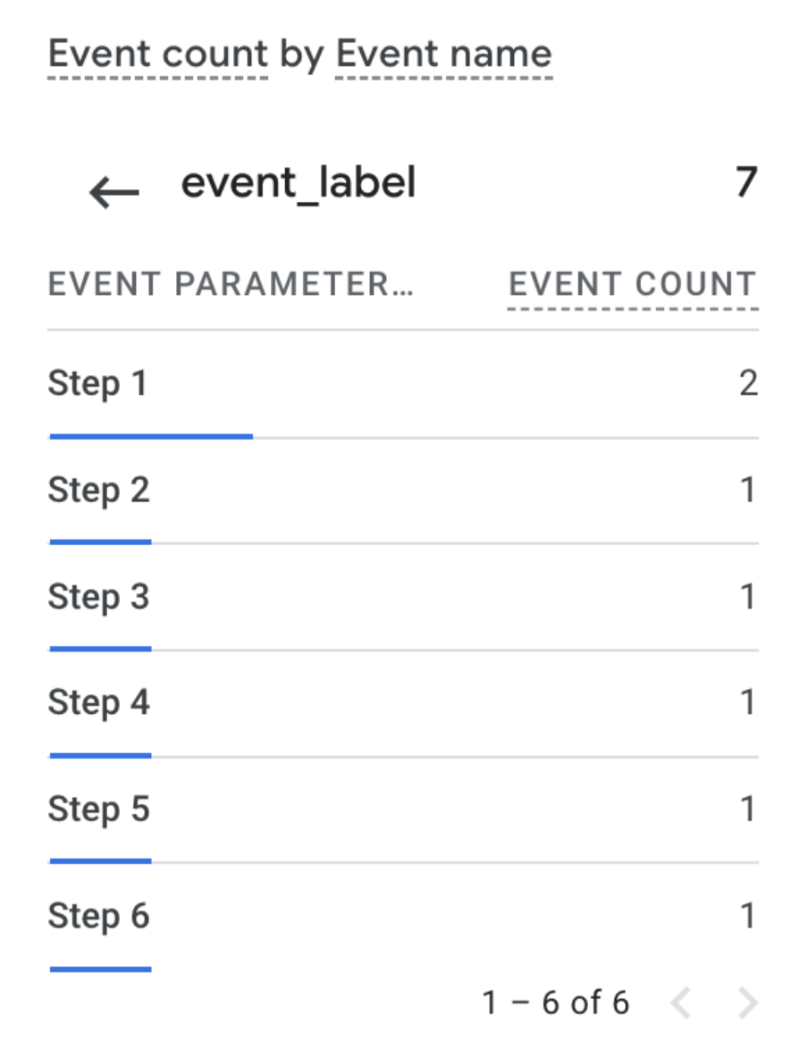Click the blue bar under Step 6

100,969
